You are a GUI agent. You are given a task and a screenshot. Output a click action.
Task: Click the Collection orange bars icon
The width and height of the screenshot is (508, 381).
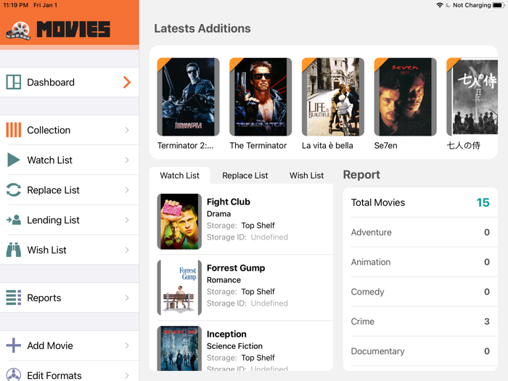point(14,130)
